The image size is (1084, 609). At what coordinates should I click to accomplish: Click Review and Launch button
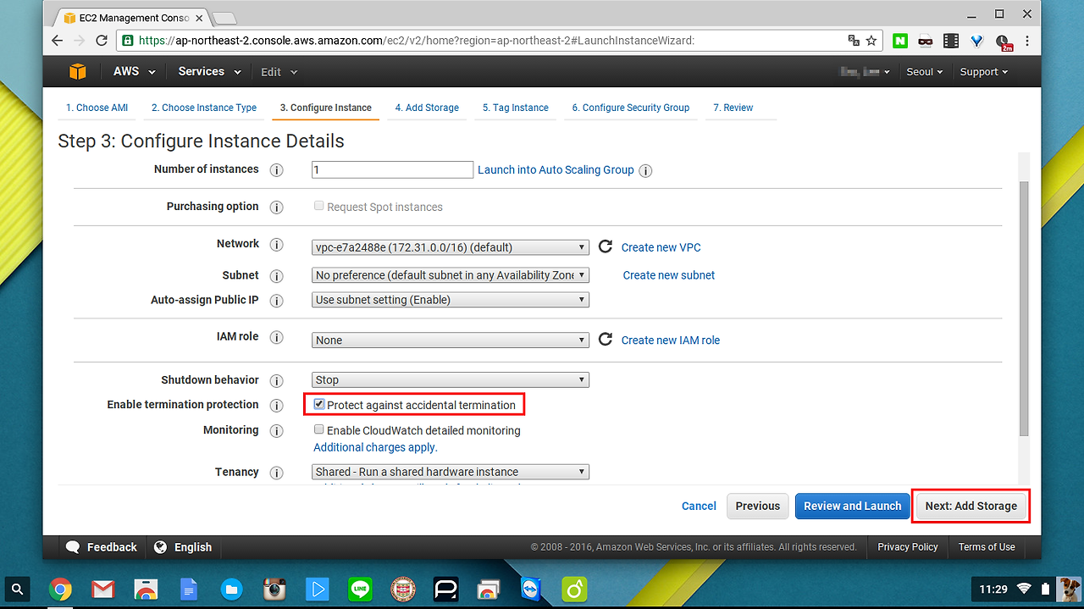(853, 506)
